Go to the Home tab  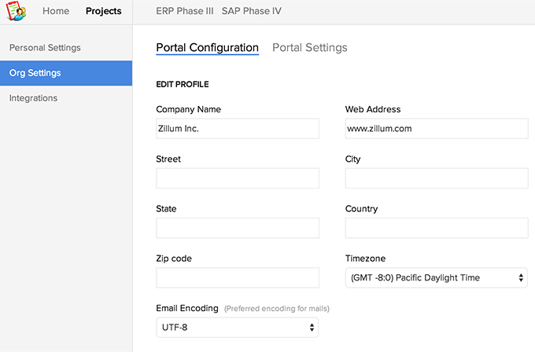[56, 11]
